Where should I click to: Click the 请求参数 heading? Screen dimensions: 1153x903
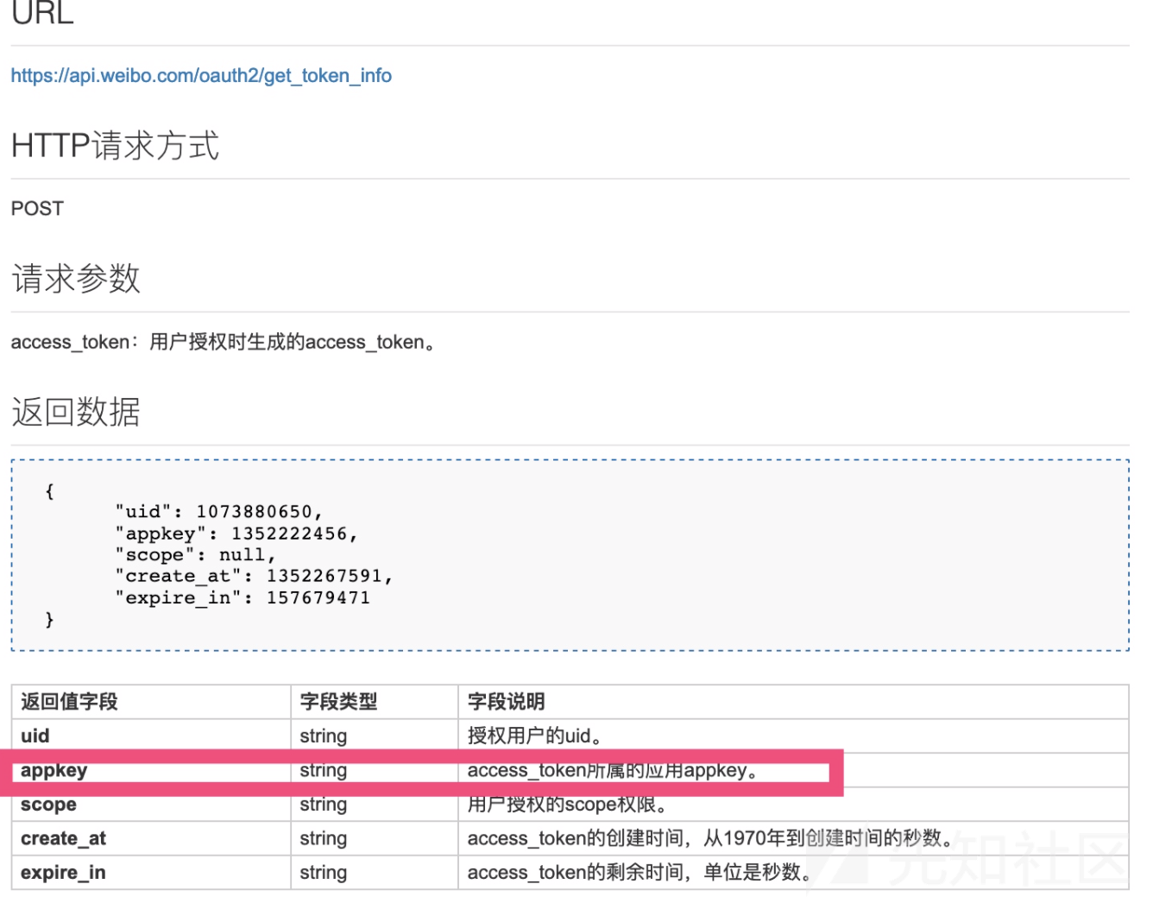[76, 279]
